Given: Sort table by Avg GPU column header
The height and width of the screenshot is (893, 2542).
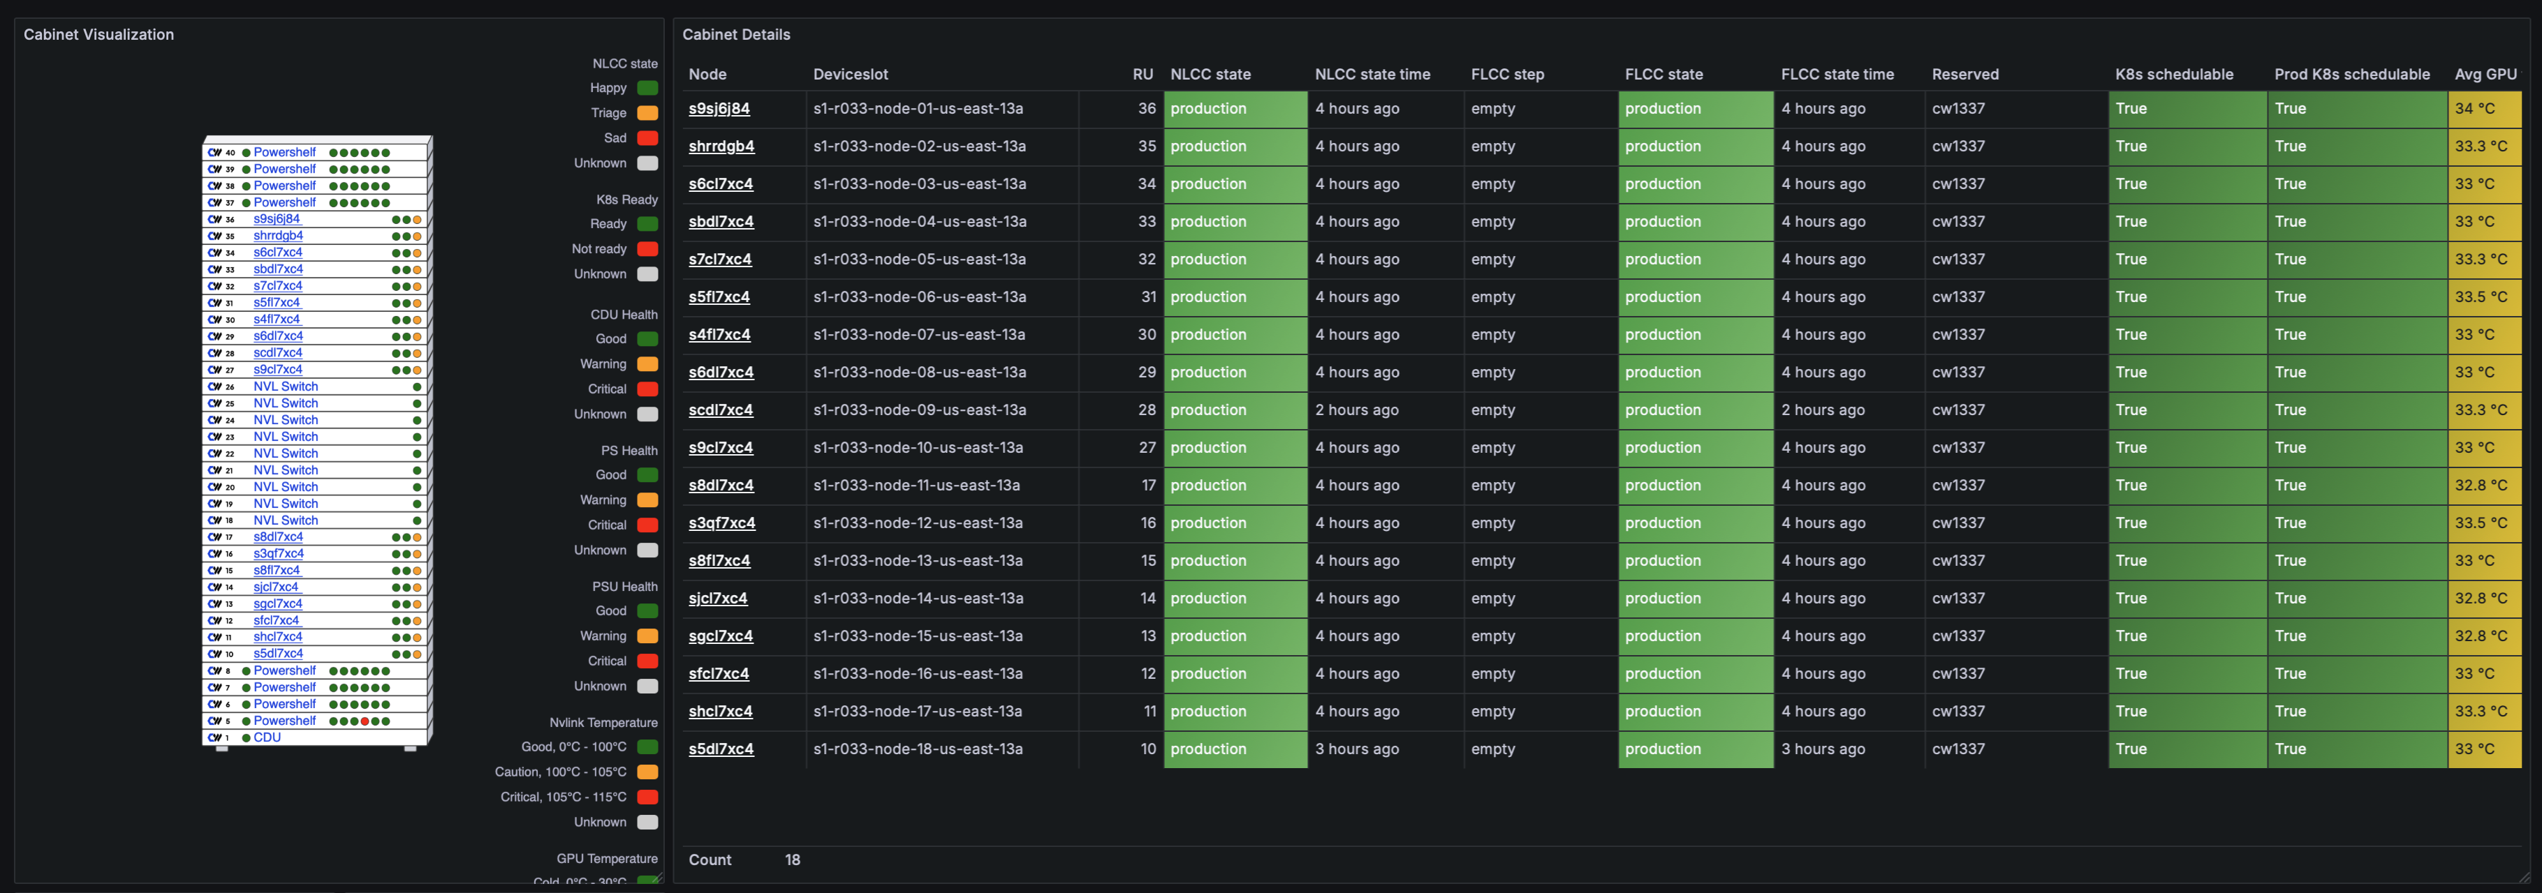Looking at the screenshot, I should coord(2485,74).
